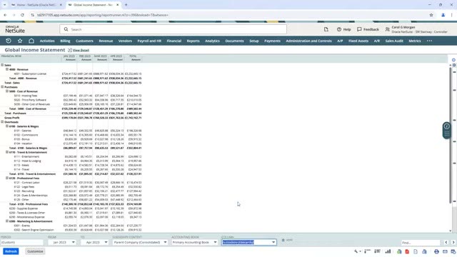Open the Fixed Assets menu
This screenshot has width=457, height=257.
coord(358,41)
